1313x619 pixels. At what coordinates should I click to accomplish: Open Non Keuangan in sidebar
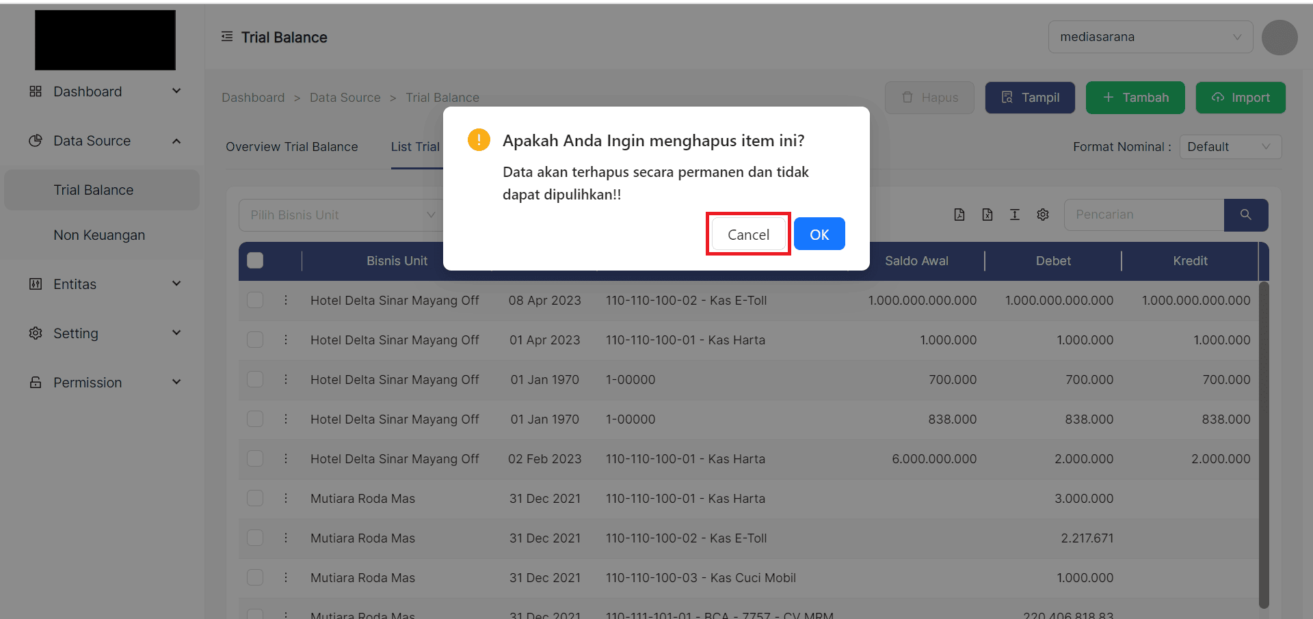coord(99,235)
